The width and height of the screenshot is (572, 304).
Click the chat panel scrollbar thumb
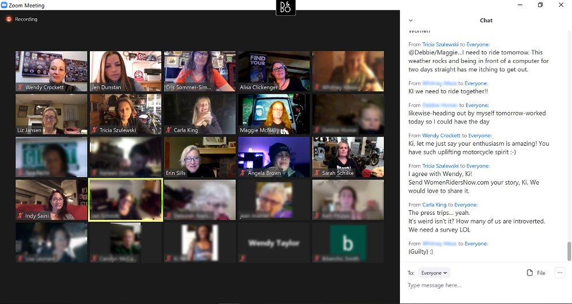click(569, 251)
